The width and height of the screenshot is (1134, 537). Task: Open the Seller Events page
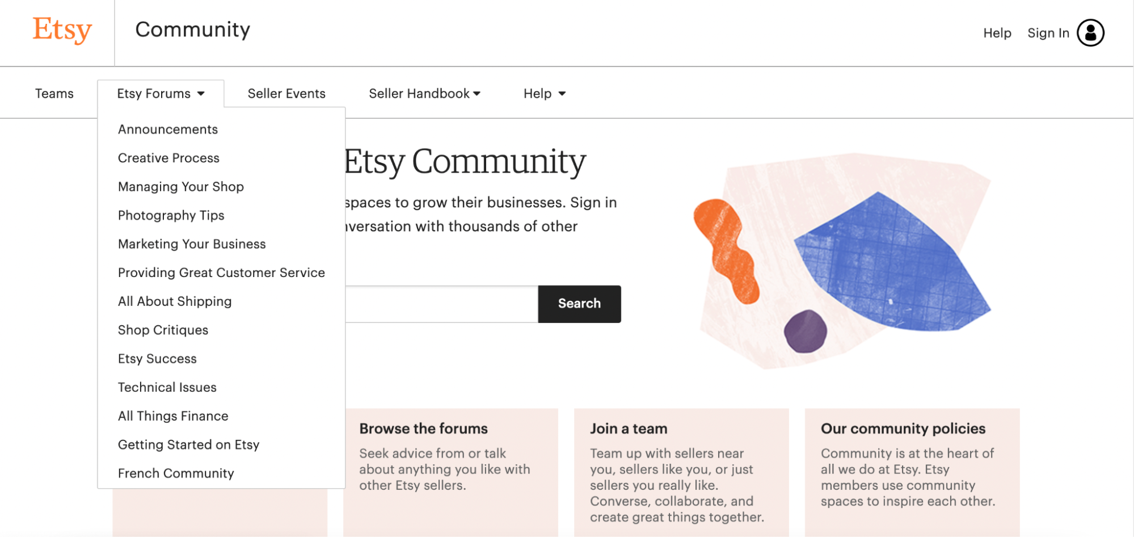tap(286, 93)
